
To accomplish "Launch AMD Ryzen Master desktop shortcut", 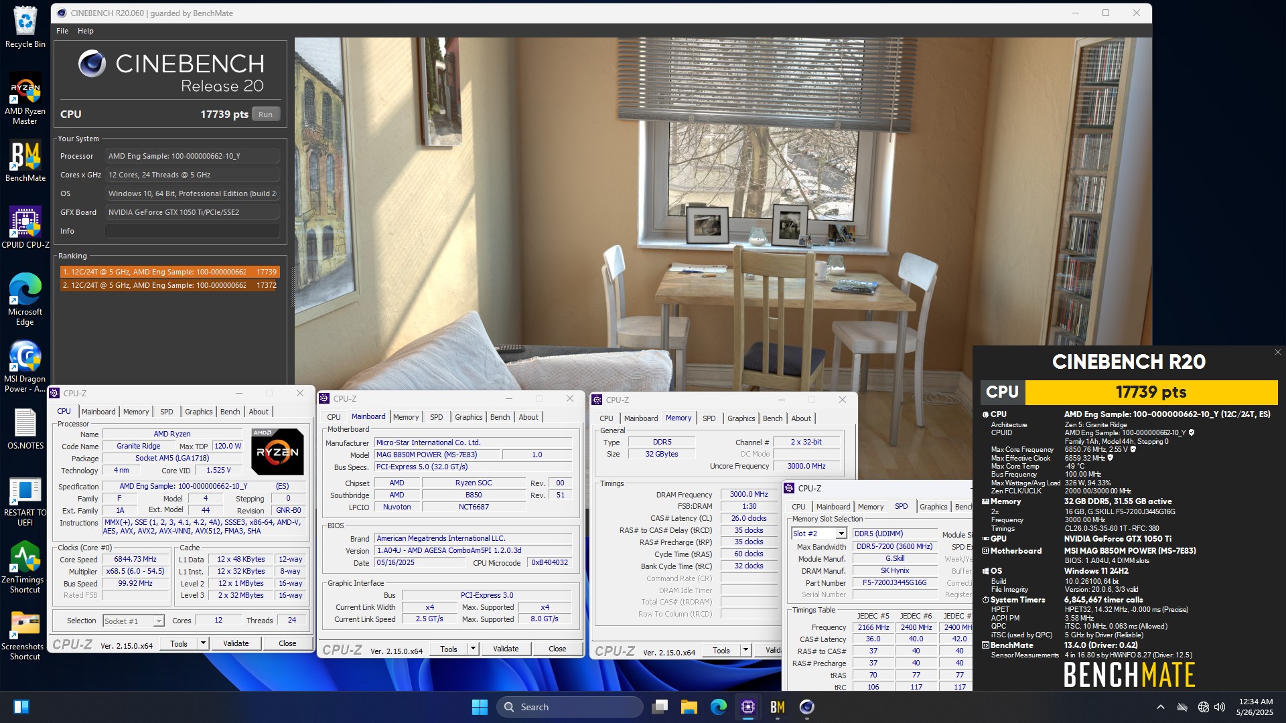I will (x=25, y=99).
